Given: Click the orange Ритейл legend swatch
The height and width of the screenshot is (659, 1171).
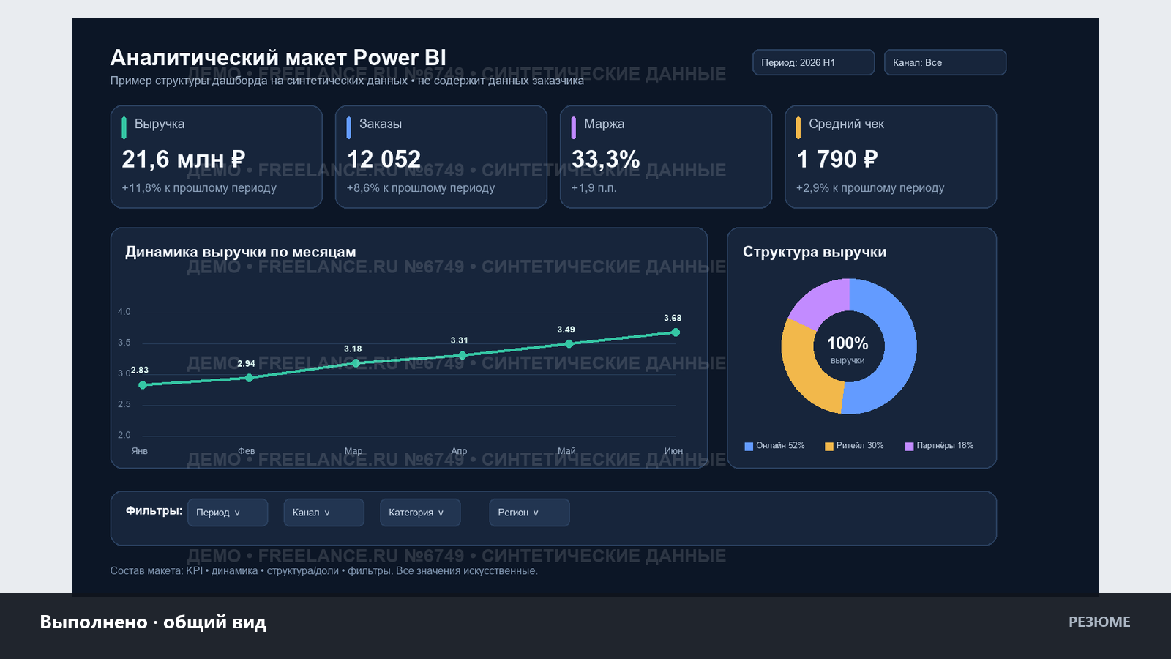Looking at the screenshot, I should tap(829, 446).
